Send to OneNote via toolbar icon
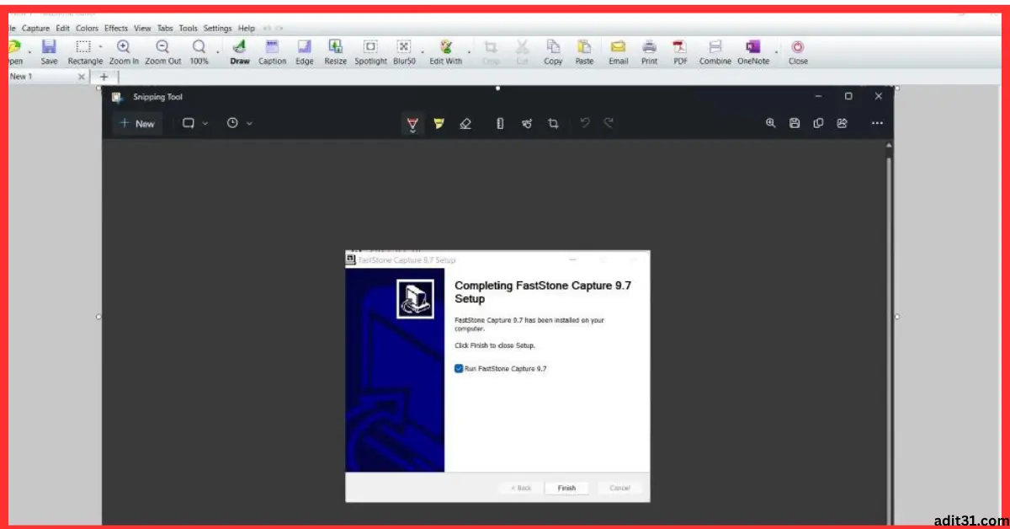1010x529 pixels. [753, 47]
